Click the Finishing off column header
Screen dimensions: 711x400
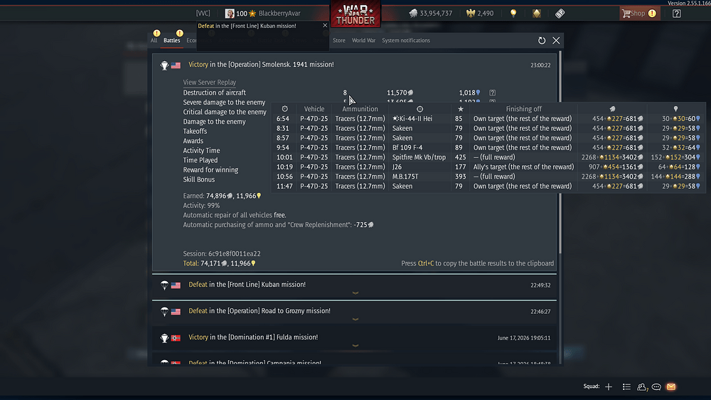(524, 109)
